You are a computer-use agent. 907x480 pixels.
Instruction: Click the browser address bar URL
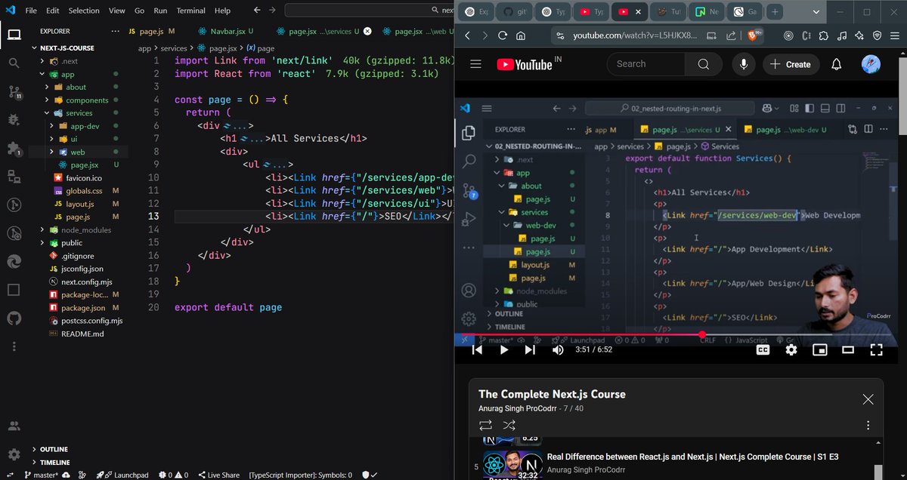[x=634, y=35]
